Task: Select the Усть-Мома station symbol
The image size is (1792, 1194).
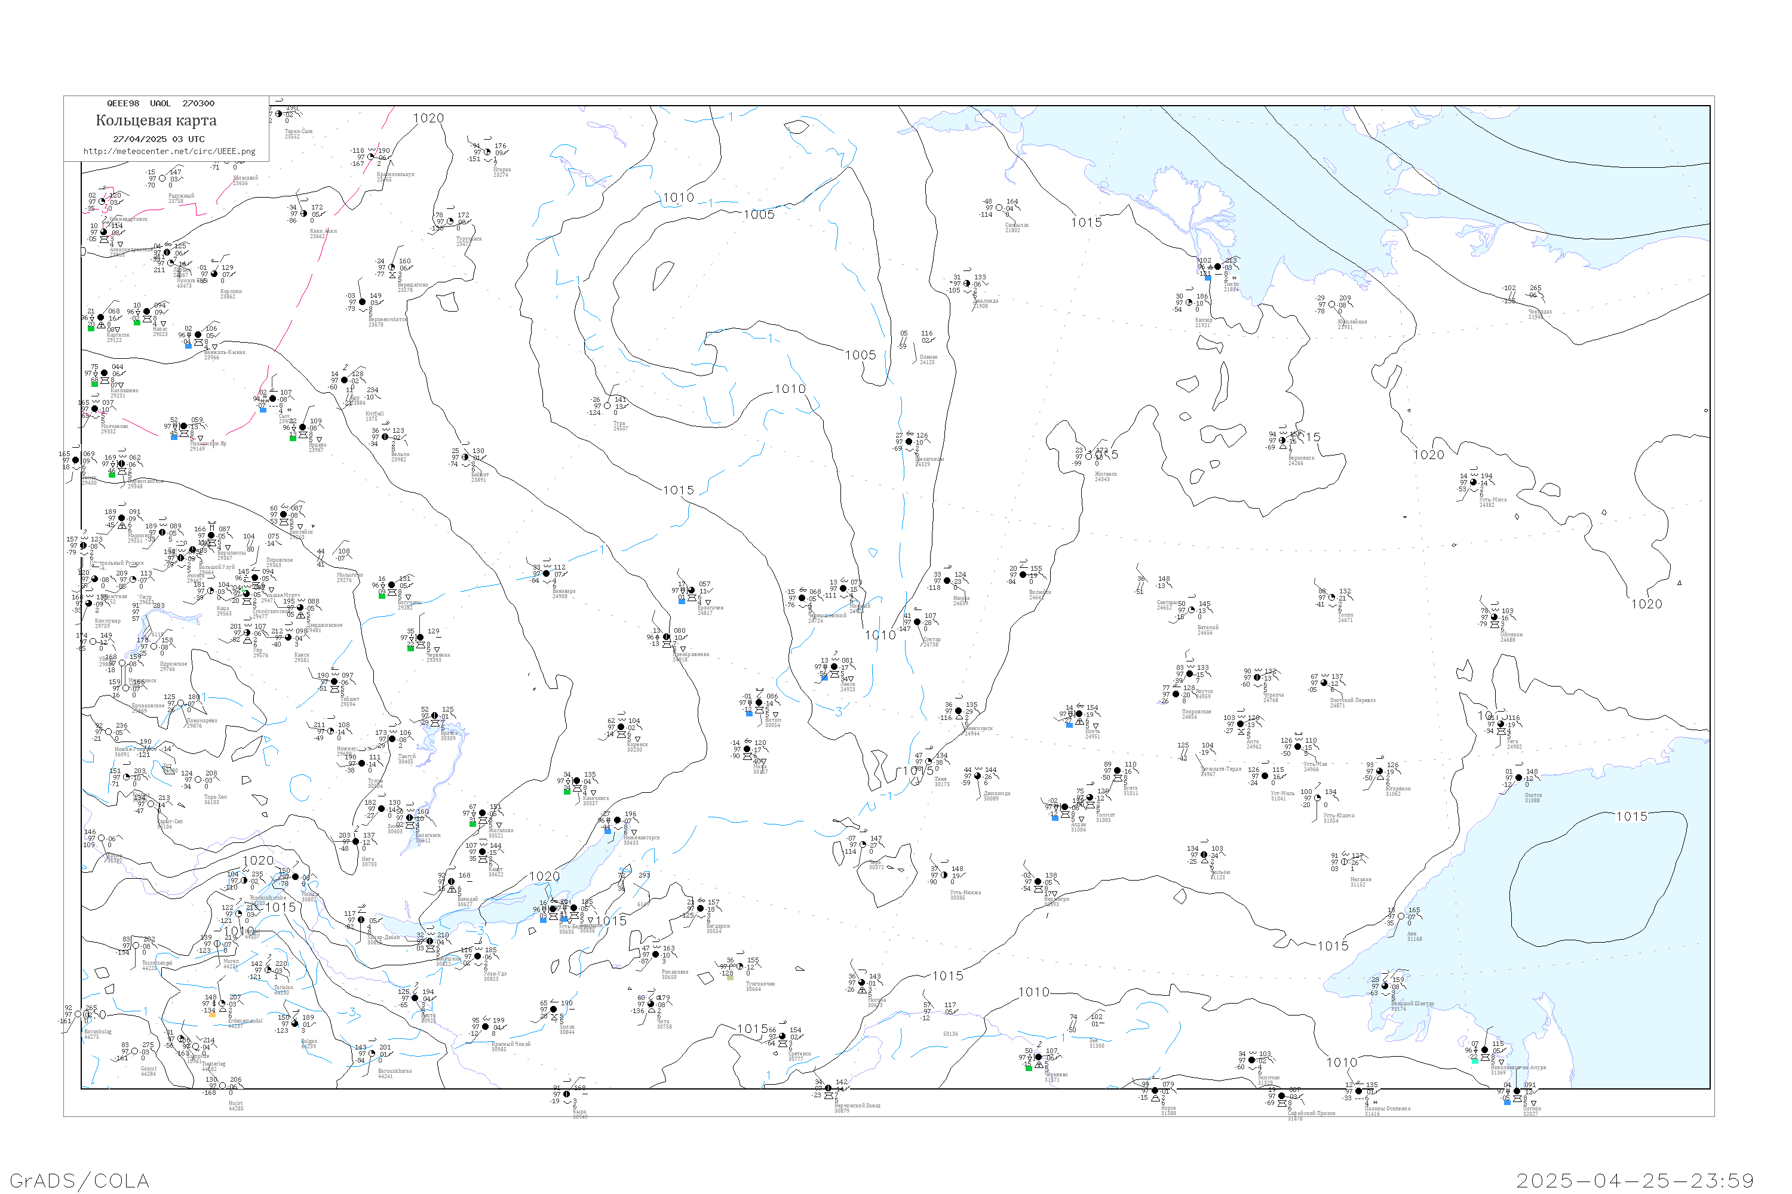Action: [x=1474, y=483]
